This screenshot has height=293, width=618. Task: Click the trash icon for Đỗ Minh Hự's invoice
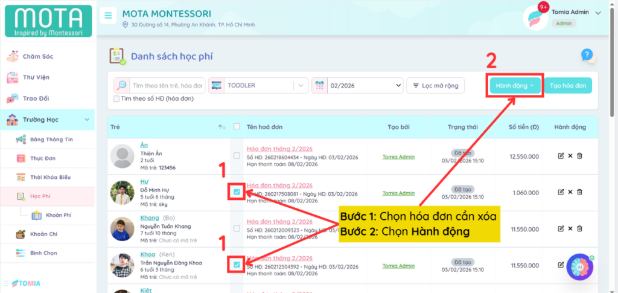click(579, 192)
